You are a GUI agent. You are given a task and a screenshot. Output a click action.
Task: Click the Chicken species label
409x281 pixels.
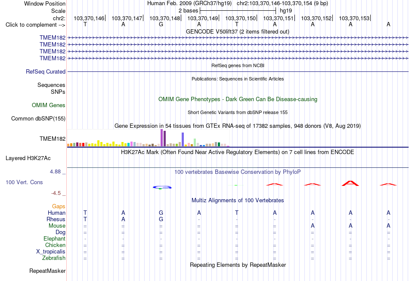55,245
